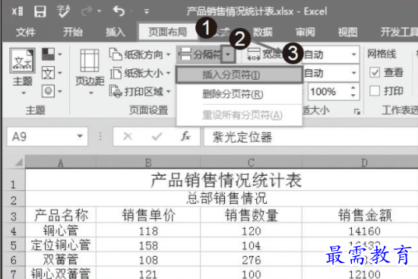Image resolution: width=418 pixels, height=279 pixels.
Task: Open the Customize Quick Access Toolbar arrow
Action: click(147, 11)
